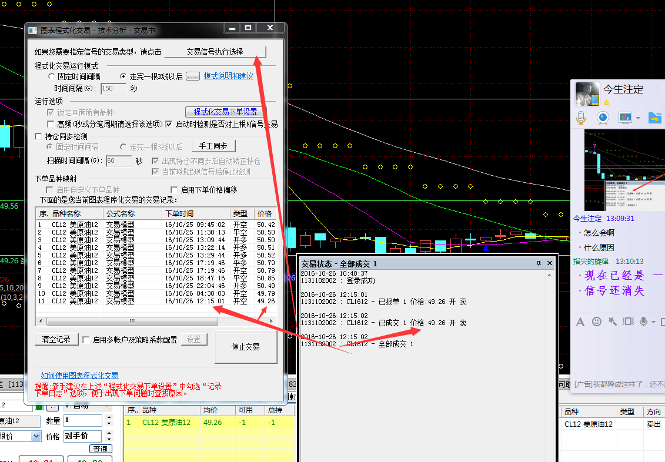Expand the voice message options arrow in chat
Screen dimensions: 665x462
(x=653, y=322)
